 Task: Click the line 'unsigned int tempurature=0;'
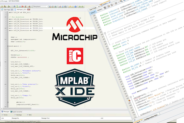coord(24,39)
